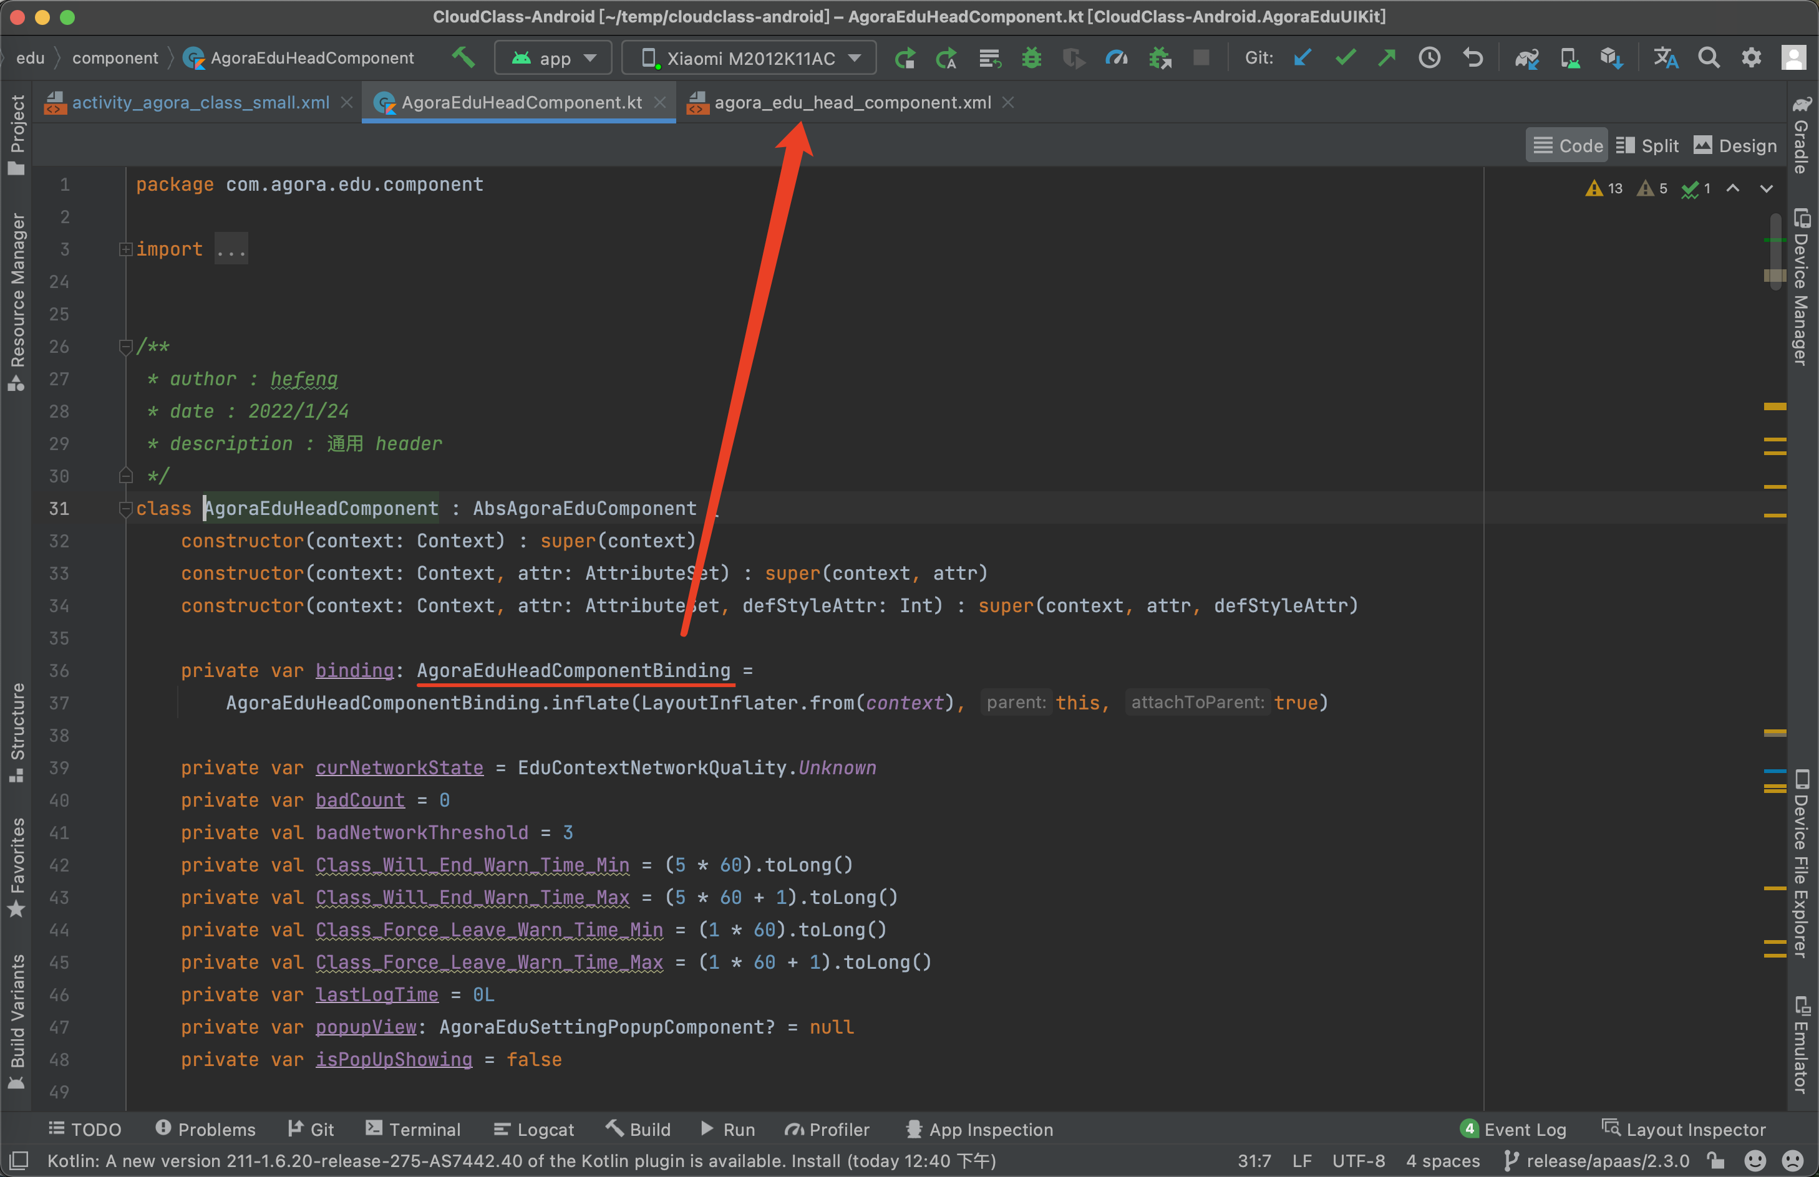Go to next highlighted error arrow
The image size is (1819, 1177).
pos(1766,189)
